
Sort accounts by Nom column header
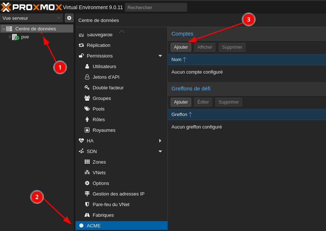[177, 59]
